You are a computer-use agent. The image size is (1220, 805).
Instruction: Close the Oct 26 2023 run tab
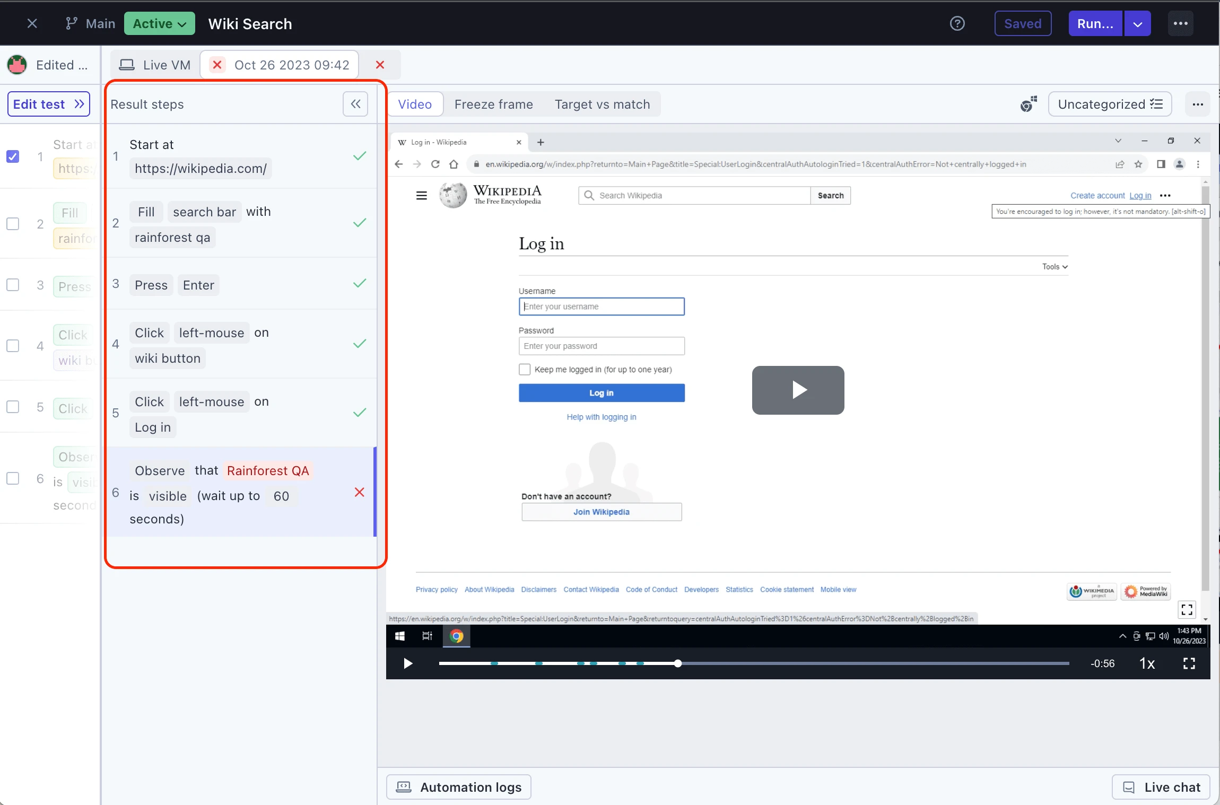pyautogui.click(x=380, y=65)
